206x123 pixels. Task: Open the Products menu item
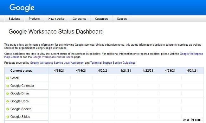pos(34,19)
